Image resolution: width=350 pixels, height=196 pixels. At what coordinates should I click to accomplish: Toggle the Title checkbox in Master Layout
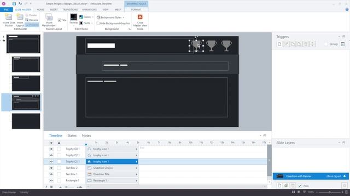click(x=60, y=20)
